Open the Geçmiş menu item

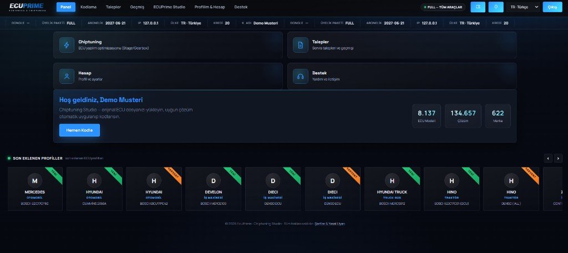137,7
